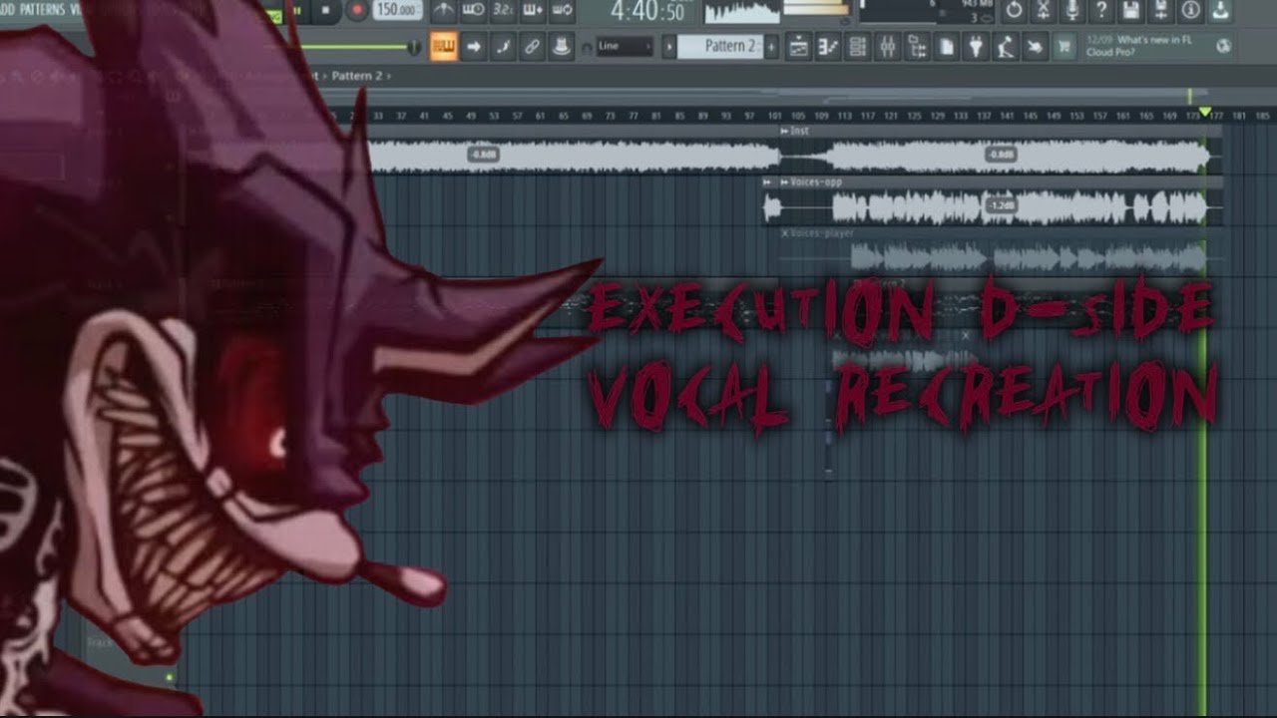Select the Inst audio clip title
The height and width of the screenshot is (718, 1277).
(800, 131)
